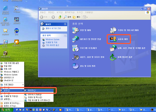Open Windows 카탈로그 in Start menu

pyautogui.click(x=12, y=72)
